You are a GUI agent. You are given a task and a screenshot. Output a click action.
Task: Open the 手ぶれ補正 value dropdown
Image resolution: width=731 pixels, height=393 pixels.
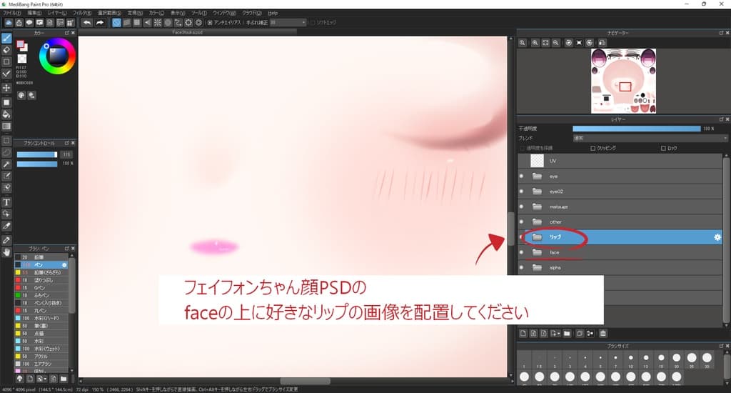[288, 22]
